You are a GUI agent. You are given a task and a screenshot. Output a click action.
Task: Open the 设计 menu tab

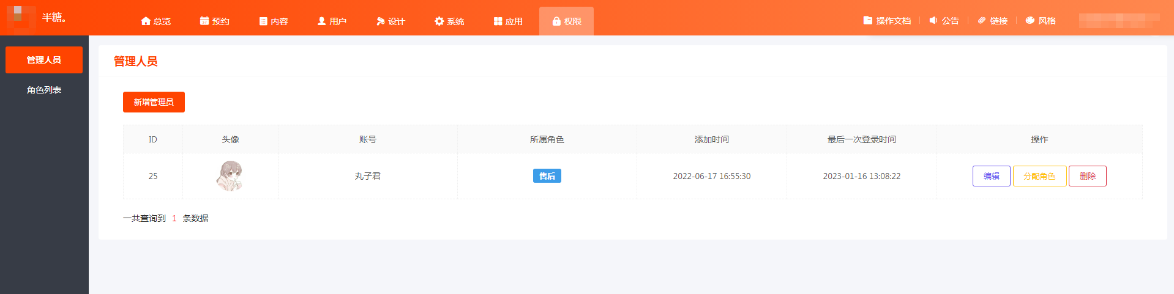coord(391,21)
